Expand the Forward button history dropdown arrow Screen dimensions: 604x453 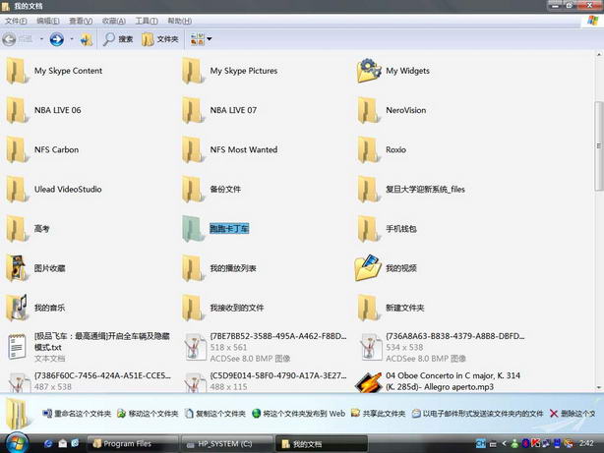coord(71,39)
